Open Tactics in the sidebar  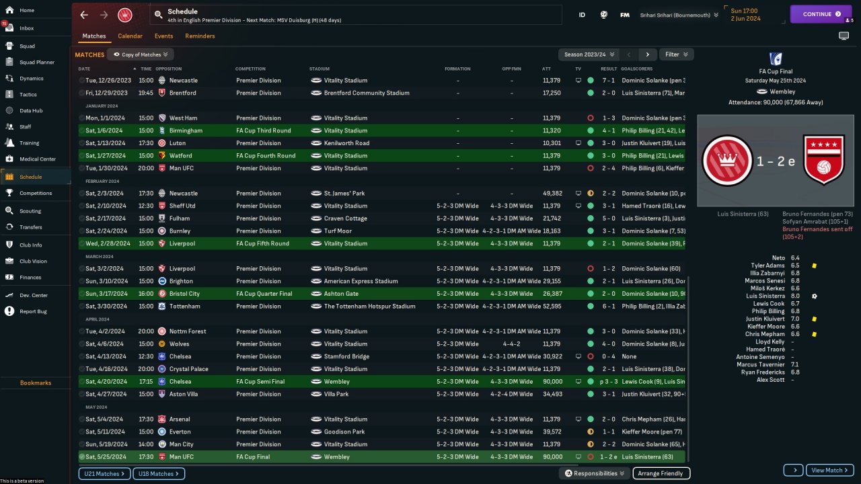coord(35,95)
